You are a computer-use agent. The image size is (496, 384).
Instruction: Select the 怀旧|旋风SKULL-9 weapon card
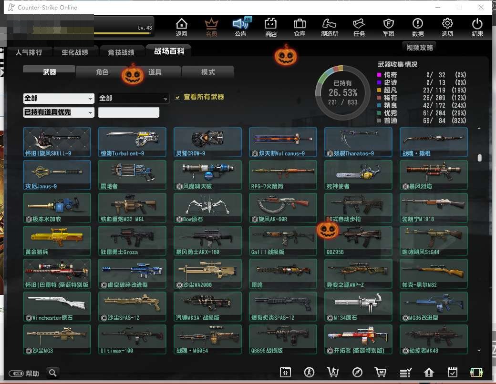pos(57,142)
